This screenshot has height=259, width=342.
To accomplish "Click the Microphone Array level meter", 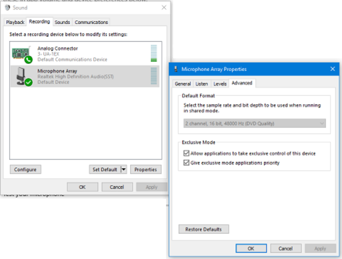I will coord(154,76).
